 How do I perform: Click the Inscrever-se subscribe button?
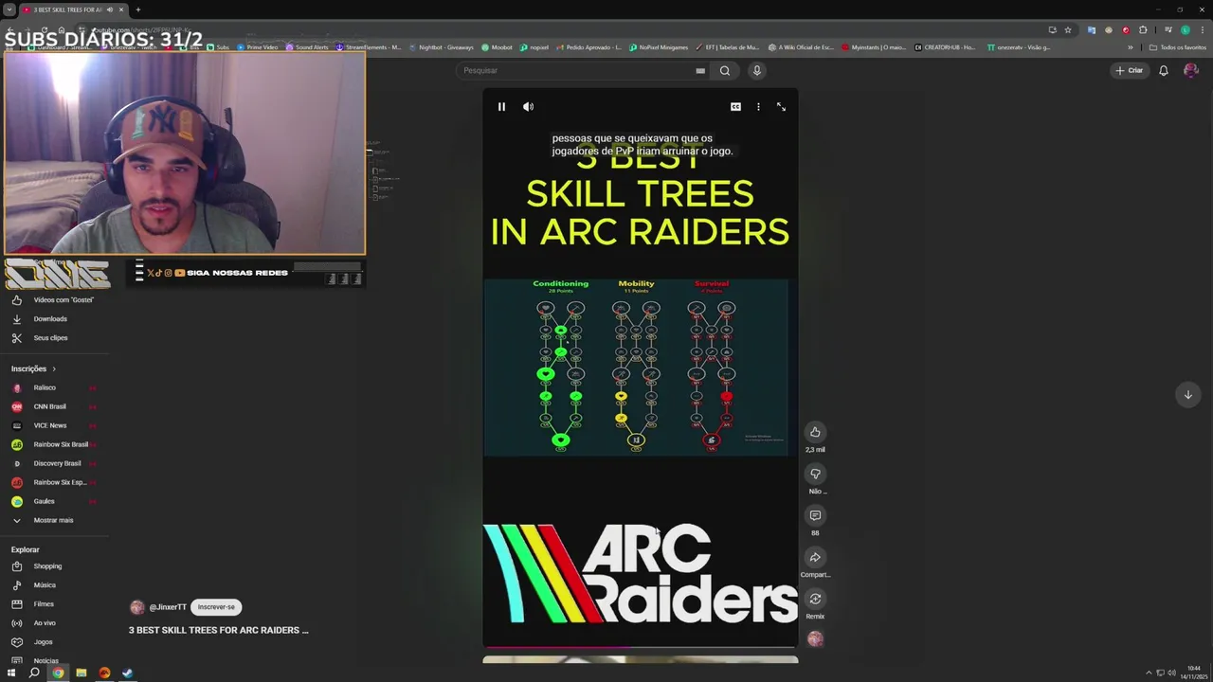pos(216,607)
